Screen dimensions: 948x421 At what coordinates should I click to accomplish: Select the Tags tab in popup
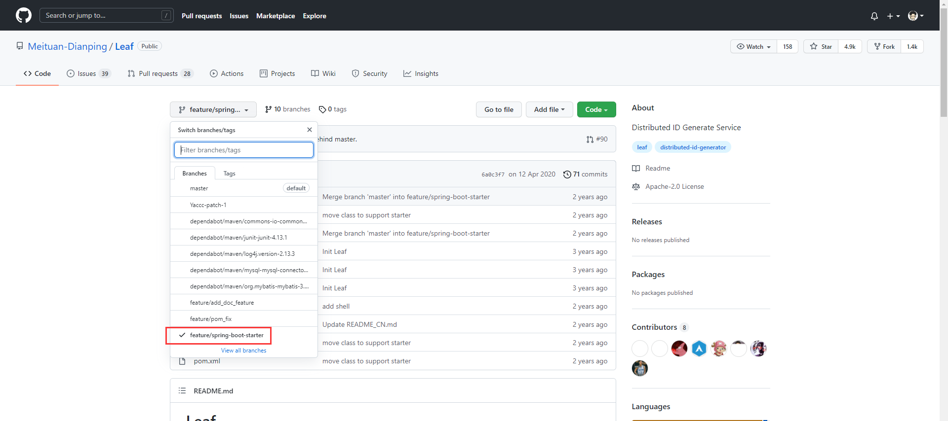tap(229, 173)
